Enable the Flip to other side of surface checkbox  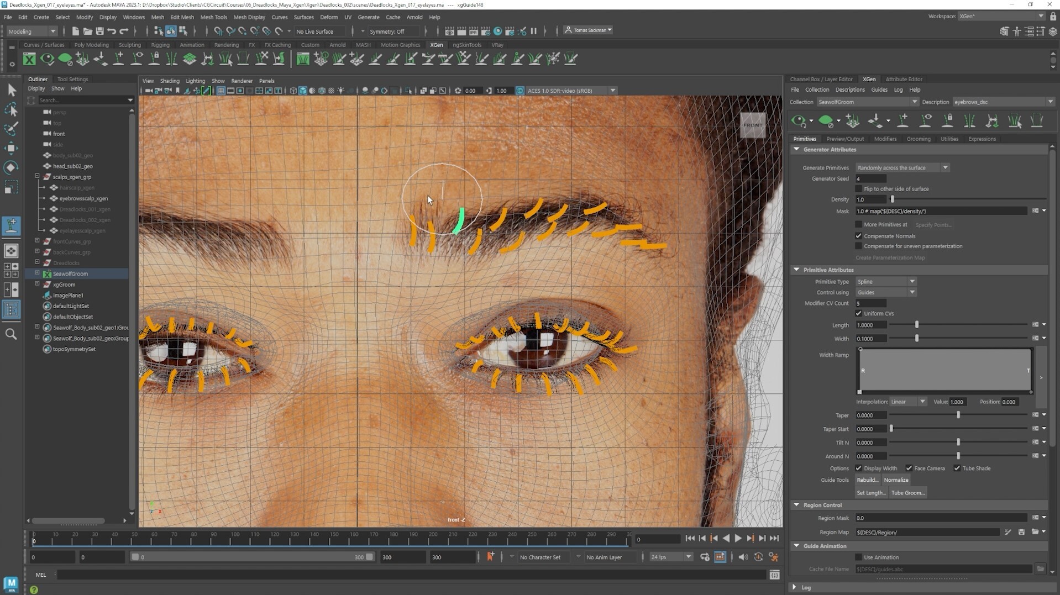click(x=858, y=188)
